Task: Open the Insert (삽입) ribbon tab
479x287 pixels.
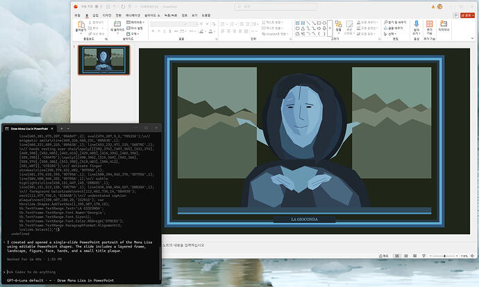Action: click(x=95, y=15)
